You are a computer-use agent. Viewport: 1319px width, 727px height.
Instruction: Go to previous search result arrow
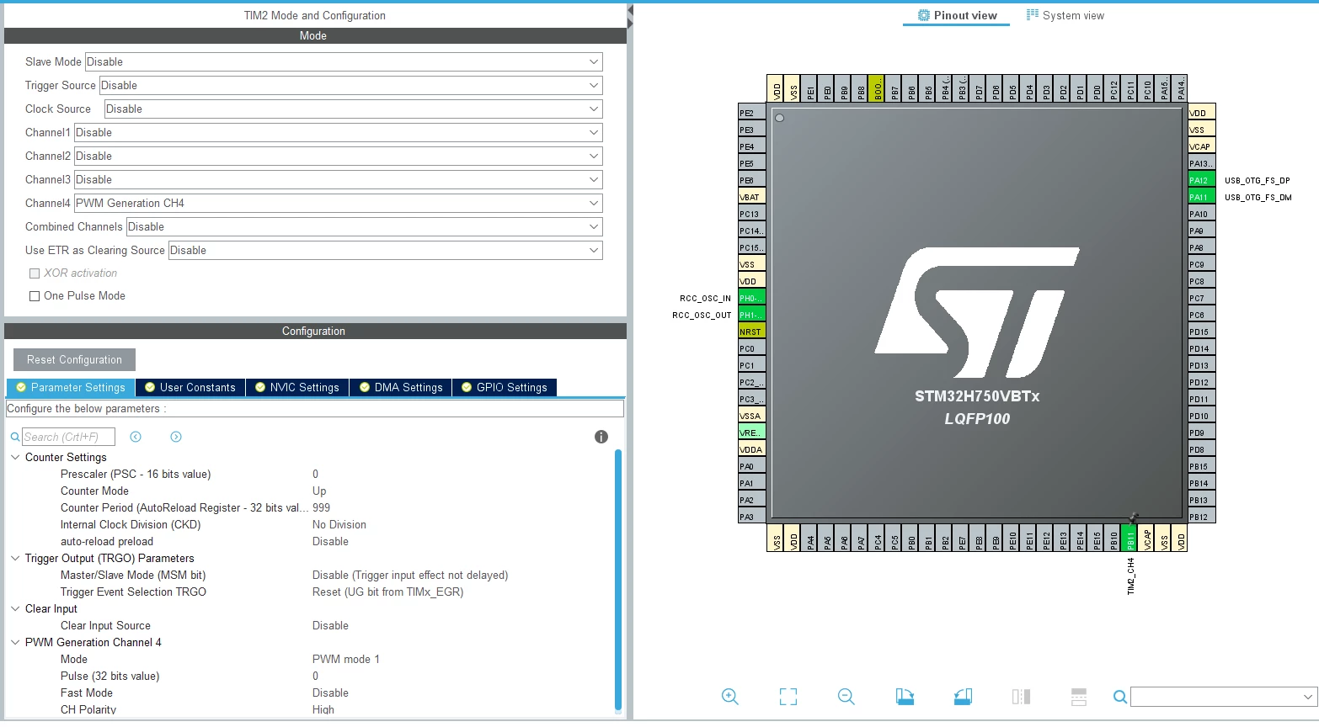[136, 437]
